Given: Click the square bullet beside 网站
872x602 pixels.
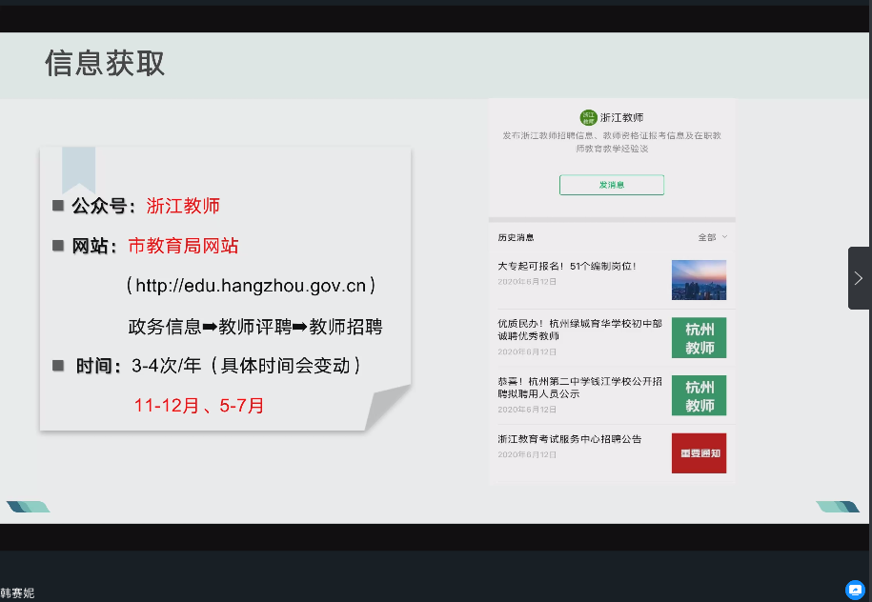Looking at the screenshot, I should tap(59, 246).
